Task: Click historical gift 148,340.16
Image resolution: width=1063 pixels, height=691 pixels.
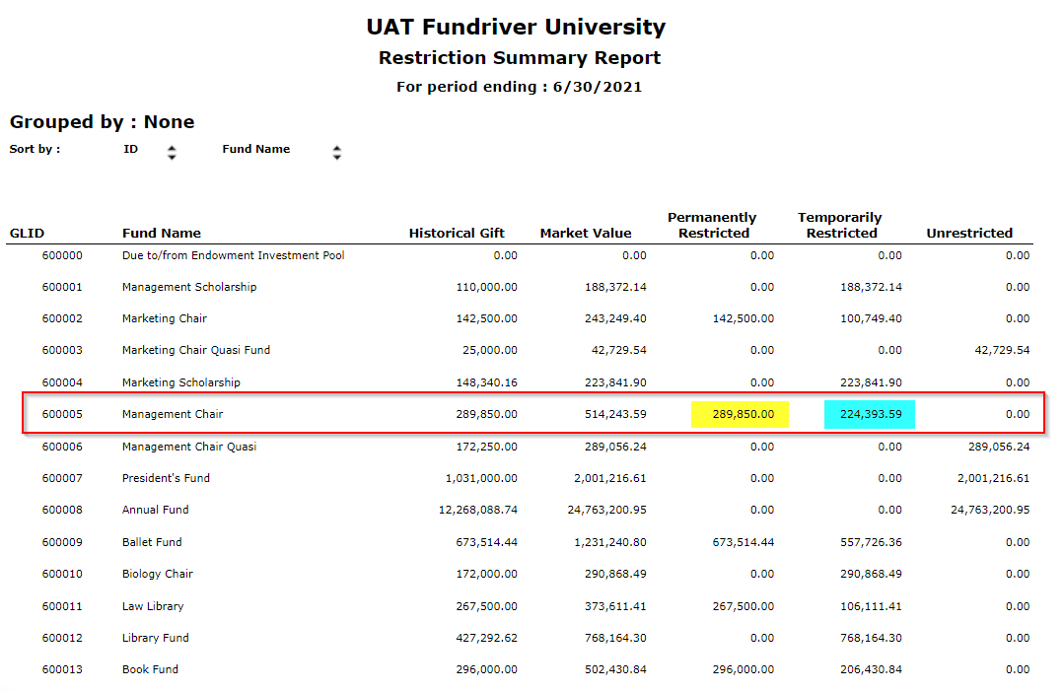Action: coord(487,382)
